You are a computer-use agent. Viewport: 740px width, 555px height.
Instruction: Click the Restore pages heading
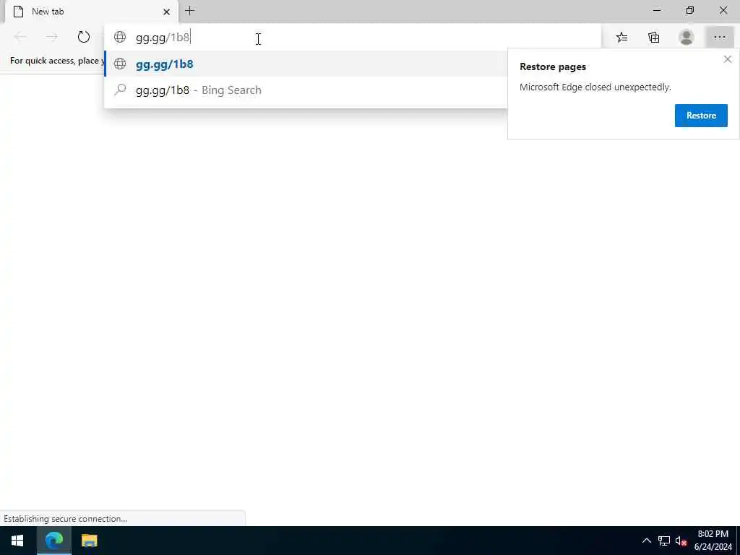[553, 66]
